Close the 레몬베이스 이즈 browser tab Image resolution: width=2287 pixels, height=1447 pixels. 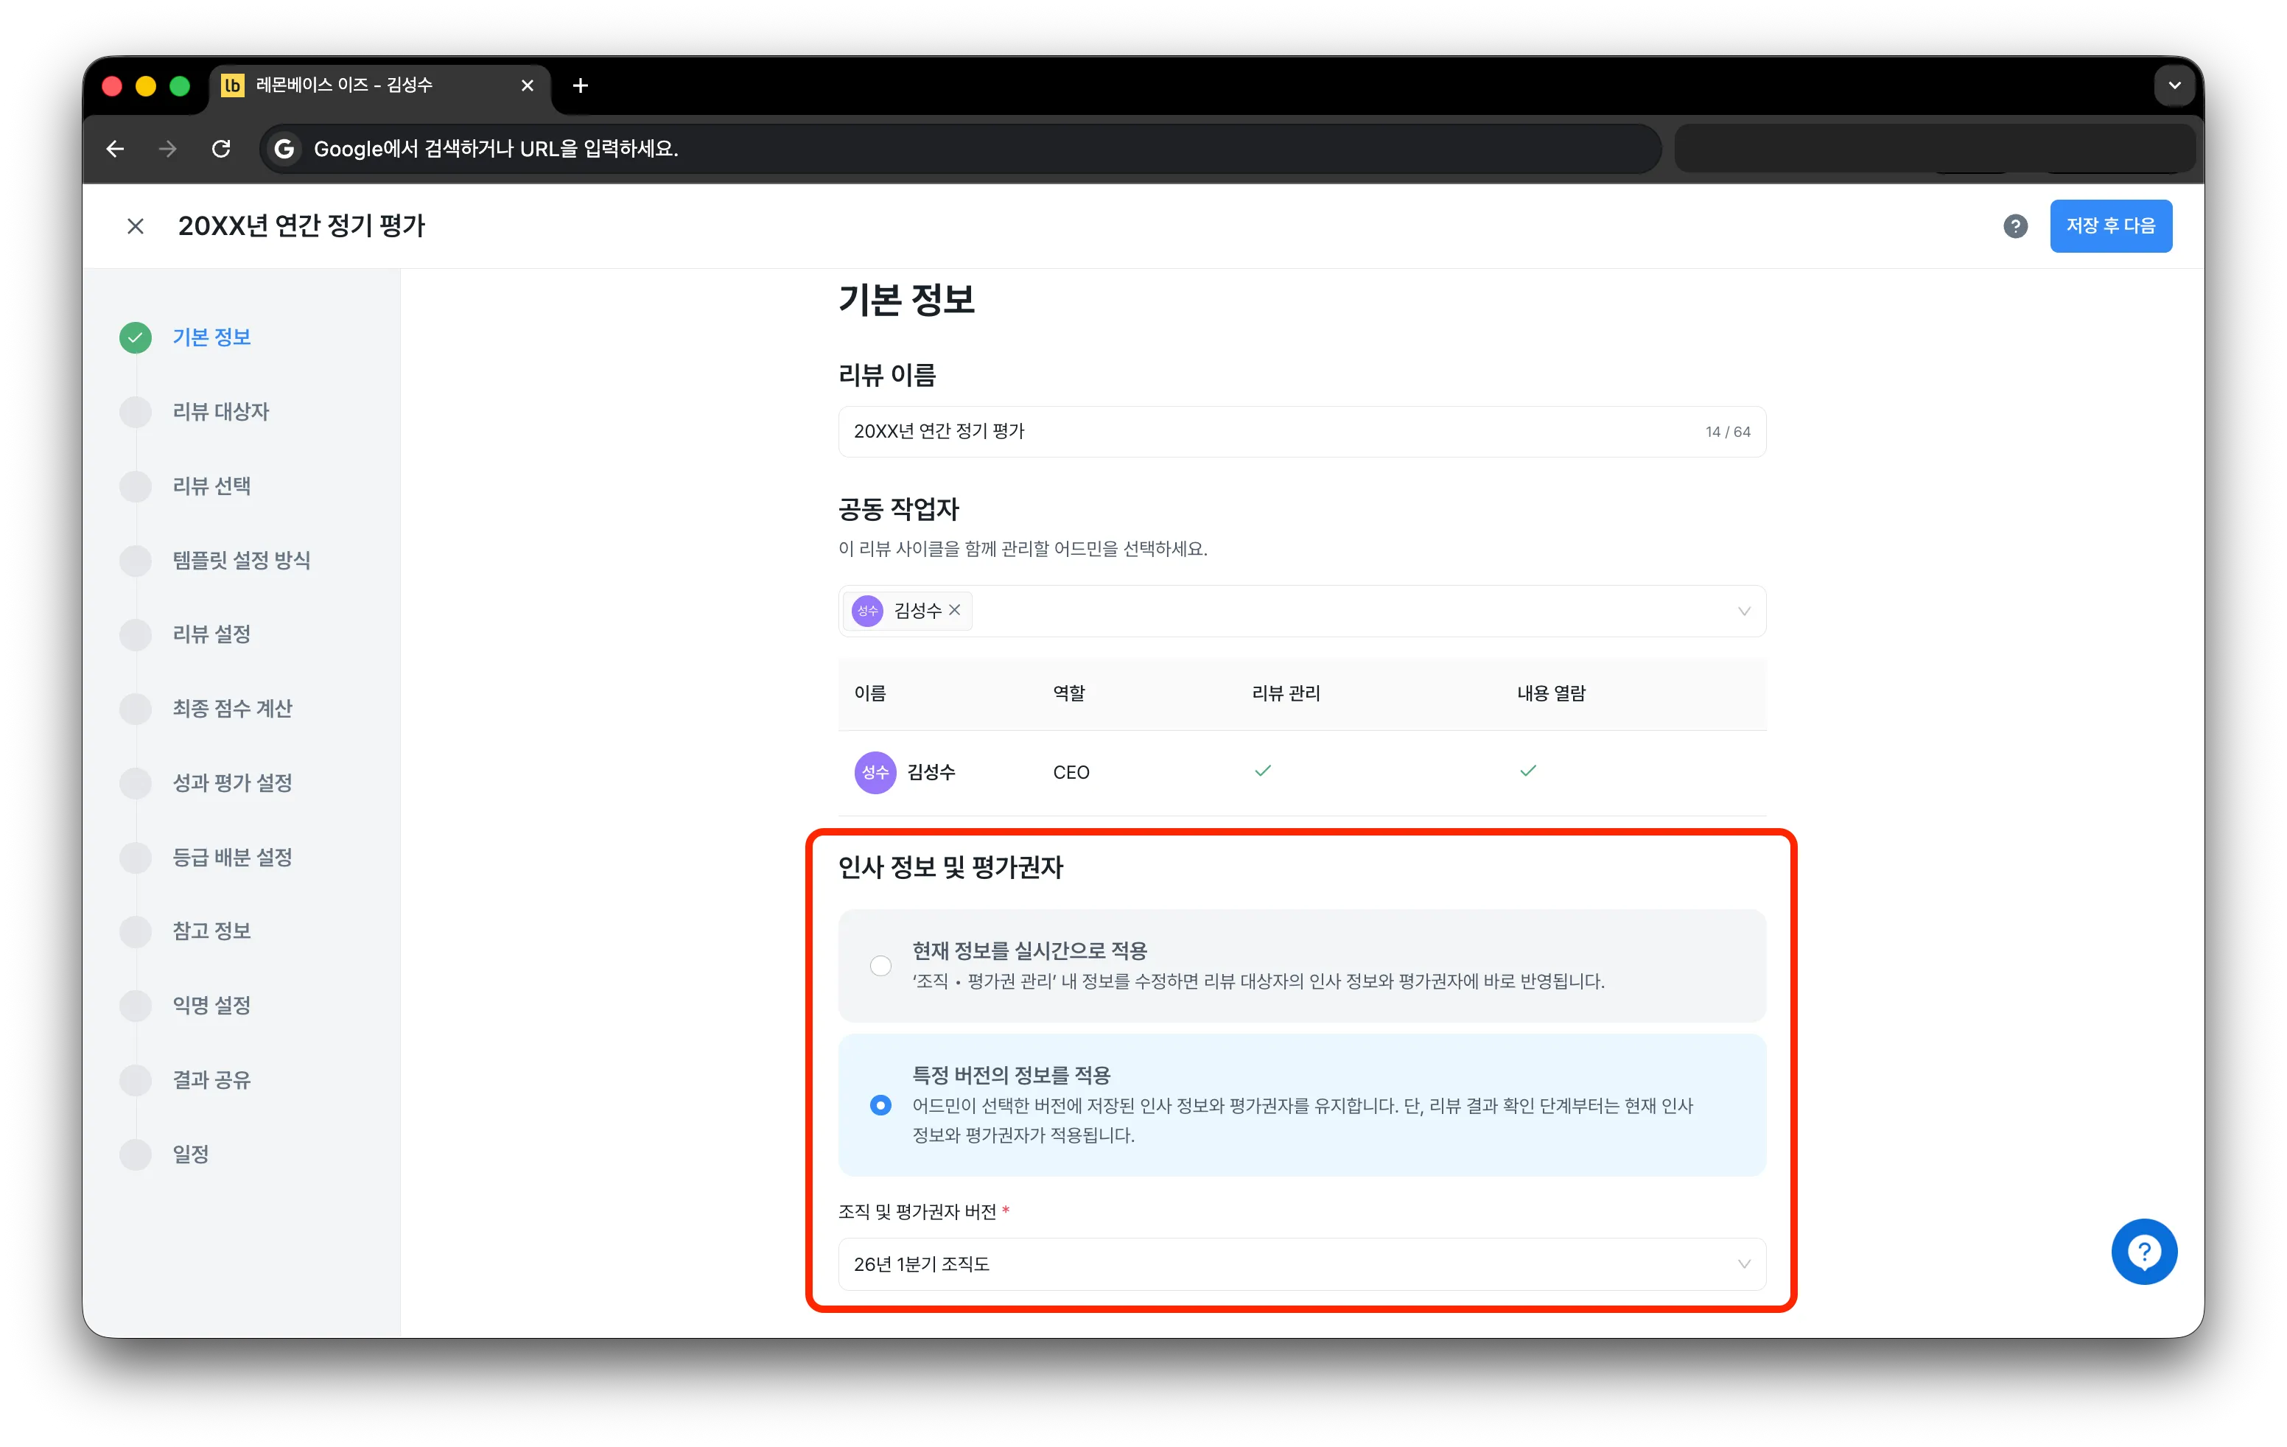click(527, 85)
